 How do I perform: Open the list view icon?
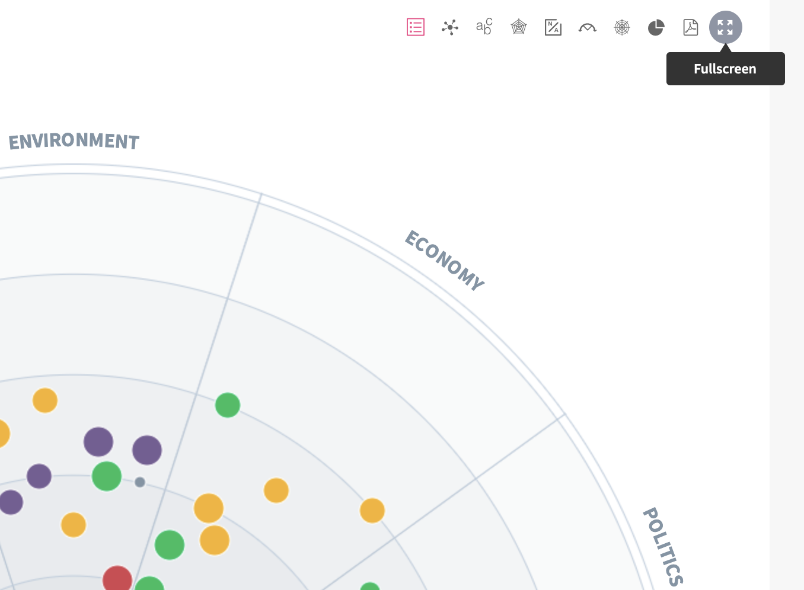click(416, 27)
